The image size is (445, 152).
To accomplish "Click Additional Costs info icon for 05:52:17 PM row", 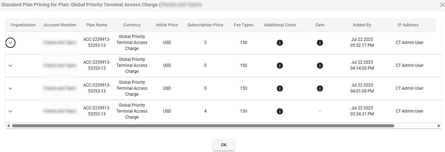I will point(280,43).
